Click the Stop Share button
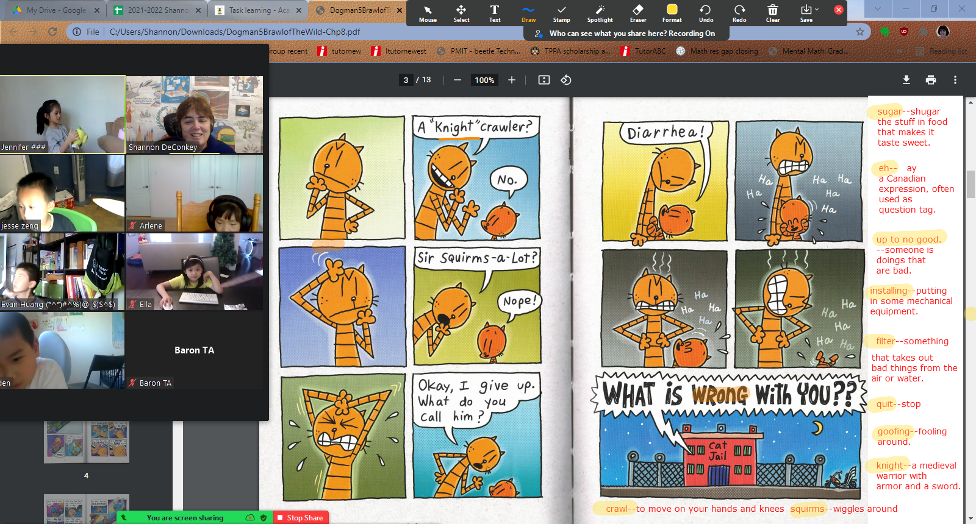The image size is (976, 524). tap(301, 517)
